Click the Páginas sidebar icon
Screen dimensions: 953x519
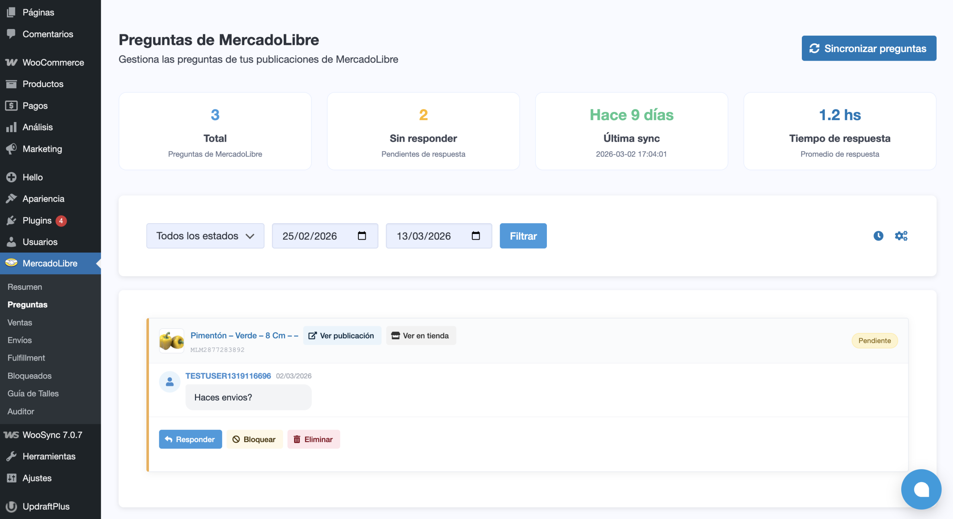pyautogui.click(x=11, y=12)
